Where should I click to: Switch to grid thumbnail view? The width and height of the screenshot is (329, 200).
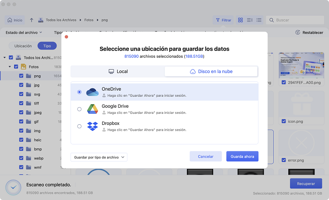point(240,20)
